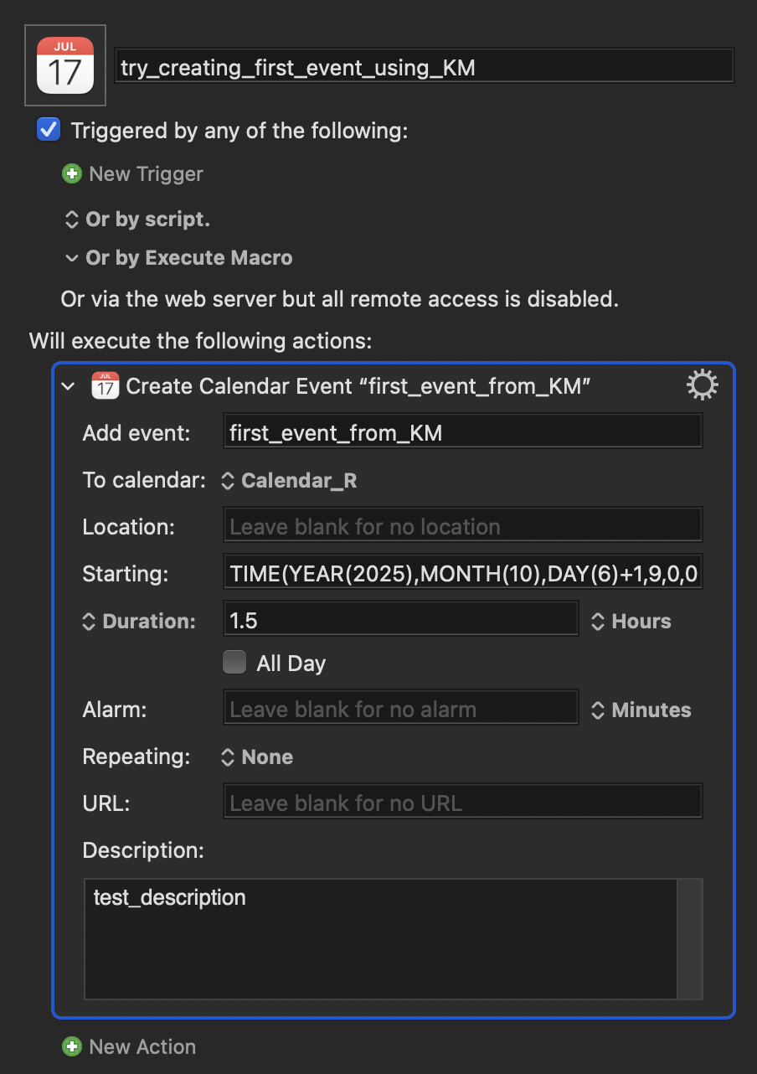Click the calendar icon in the action title
Viewport: 757px width, 1074px height.
pos(105,385)
